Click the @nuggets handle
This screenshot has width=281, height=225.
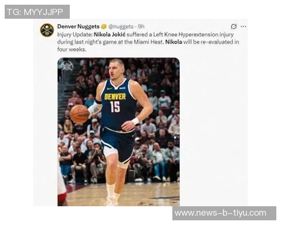121,27
